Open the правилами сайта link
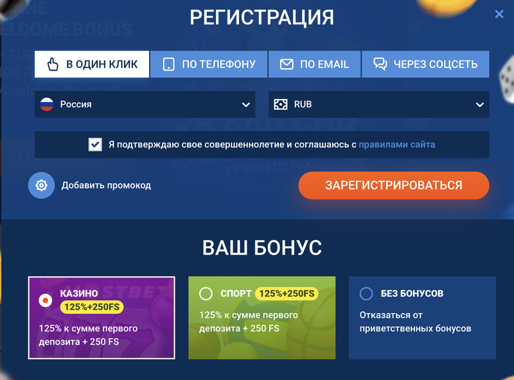514x380 pixels. [400, 144]
